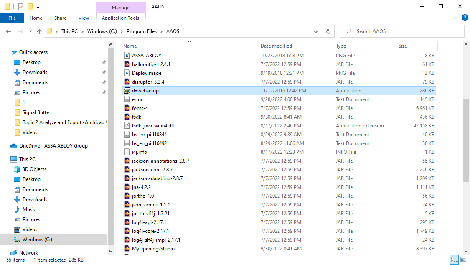This screenshot has height=265, width=470.
Task: Click the up-one-level folder arrow
Action: point(39,31)
